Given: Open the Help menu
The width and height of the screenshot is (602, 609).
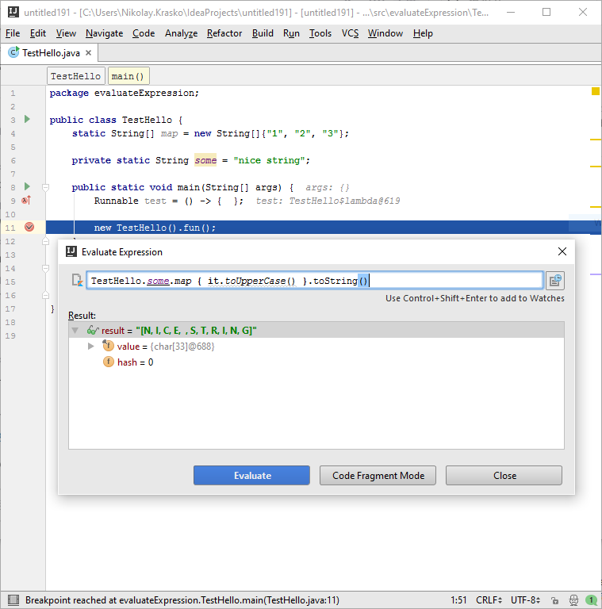Looking at the screenshot, I should click(423, 33).
